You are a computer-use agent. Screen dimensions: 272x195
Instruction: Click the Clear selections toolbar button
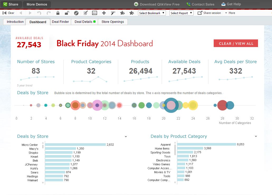(x=8, y=13)
